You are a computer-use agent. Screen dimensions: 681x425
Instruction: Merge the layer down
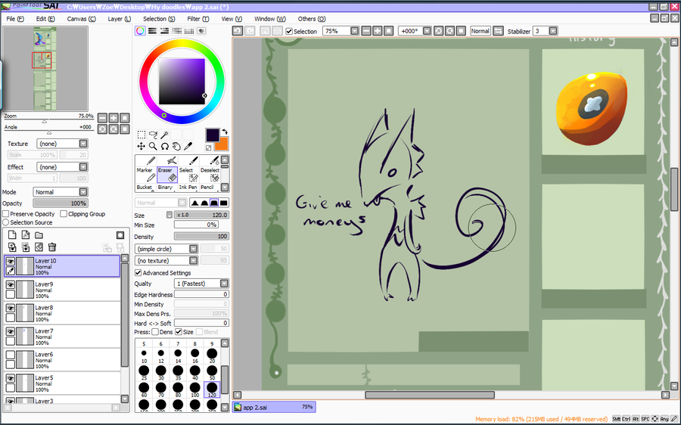26,247
